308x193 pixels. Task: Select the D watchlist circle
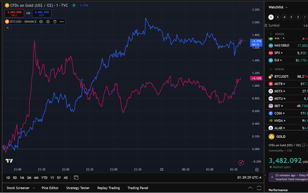click(x=298, y=17)
